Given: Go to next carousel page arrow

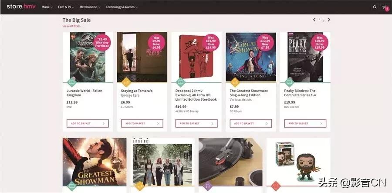Looking at the screenshot, I should click(329, 20).
